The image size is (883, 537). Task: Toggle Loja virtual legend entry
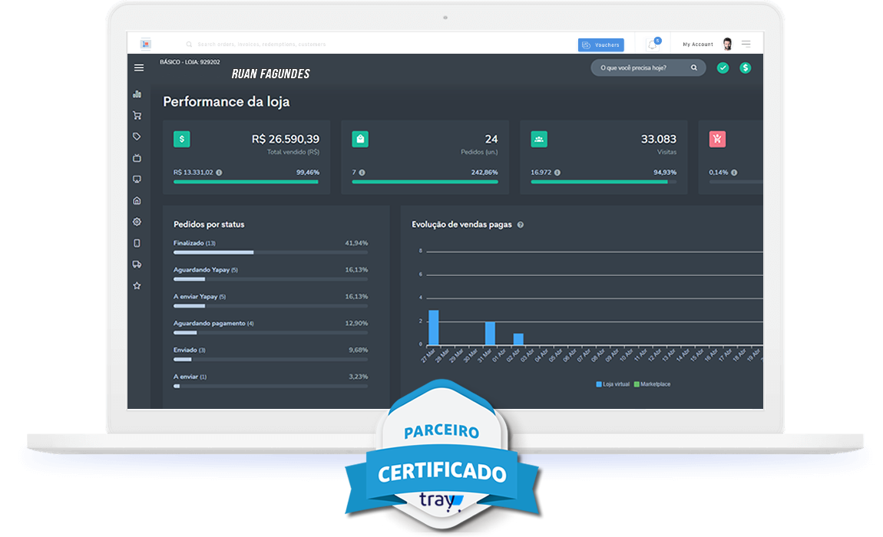(x=613, y=384)
